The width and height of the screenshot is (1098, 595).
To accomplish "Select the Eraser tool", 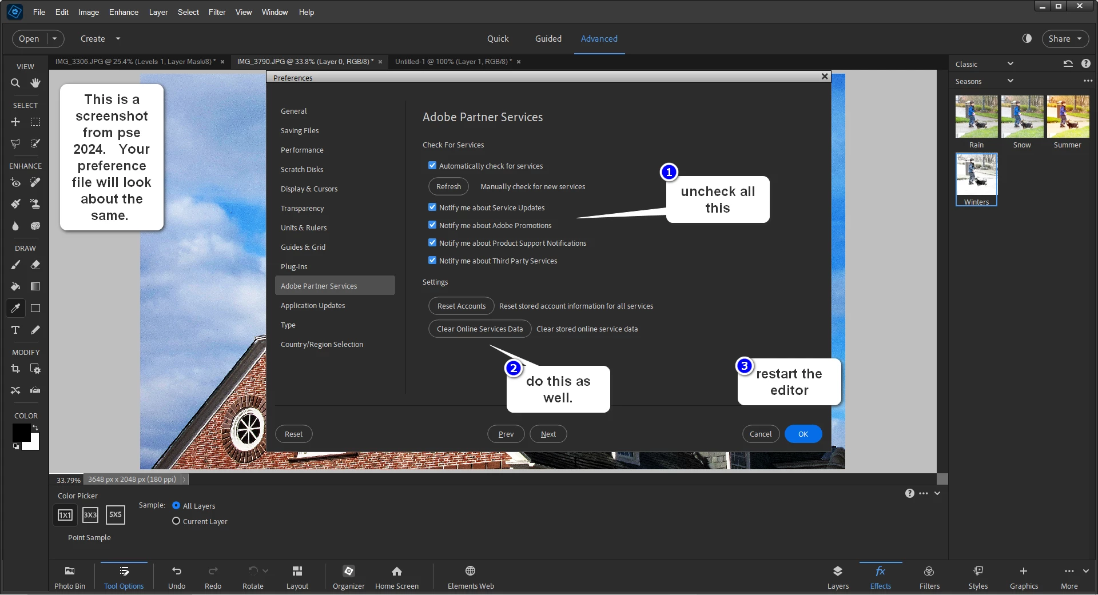I will pos(35,265).
